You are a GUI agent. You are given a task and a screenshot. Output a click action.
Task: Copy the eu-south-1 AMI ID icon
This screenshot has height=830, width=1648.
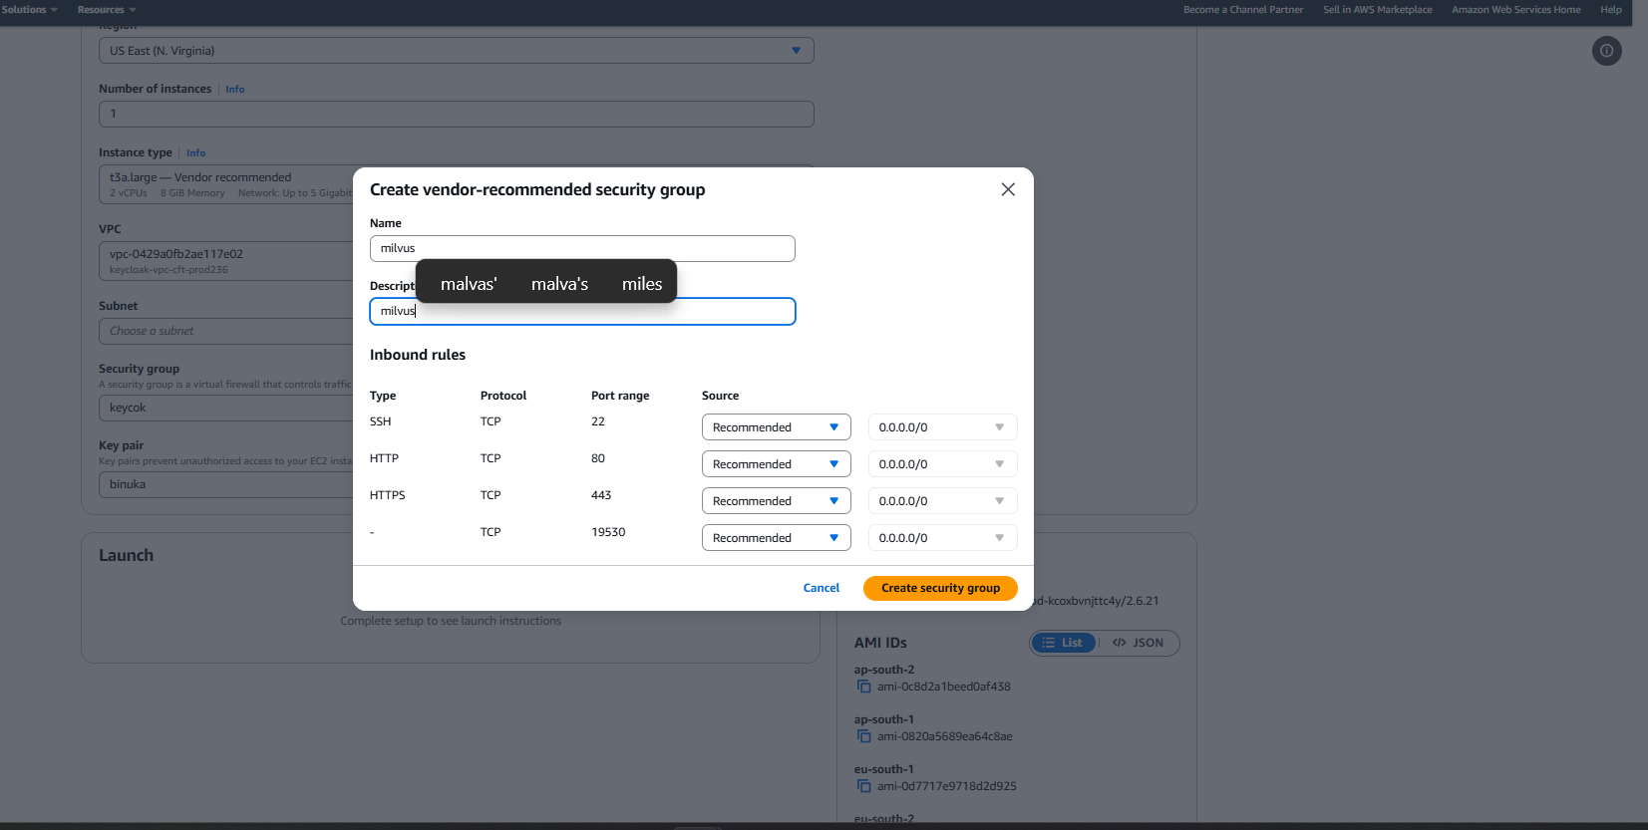click(863, 786)
